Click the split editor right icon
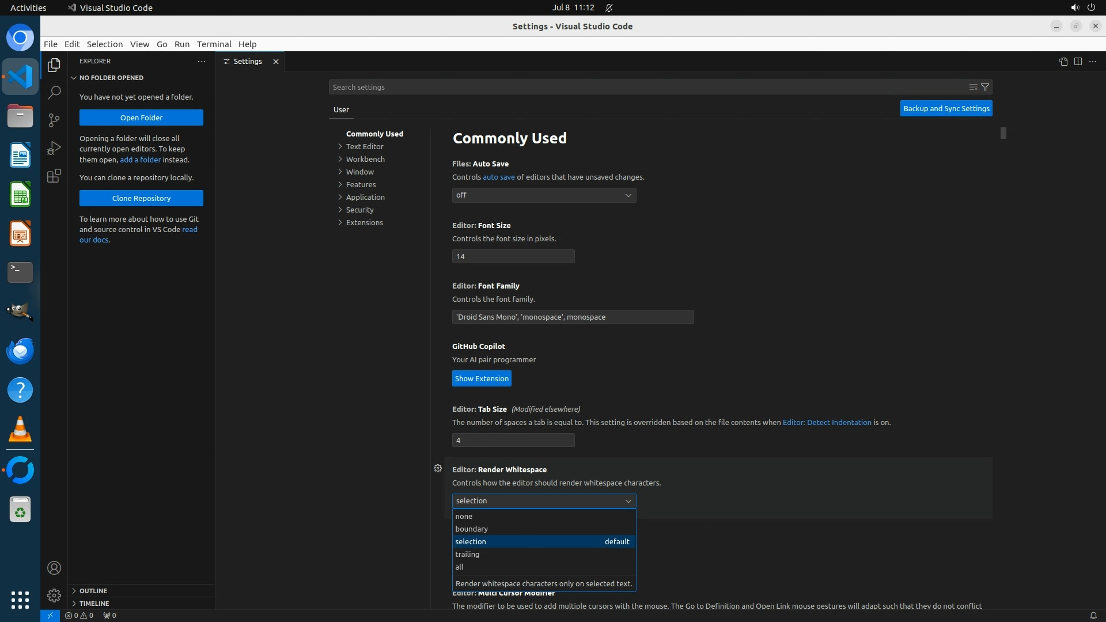The width and height of the screenshot is (1106, 622). tap(1078, 62)
